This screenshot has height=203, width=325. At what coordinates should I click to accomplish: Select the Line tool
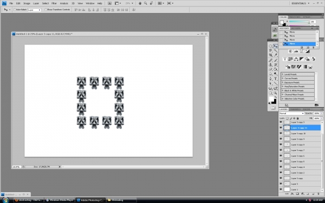coord(276,83)
